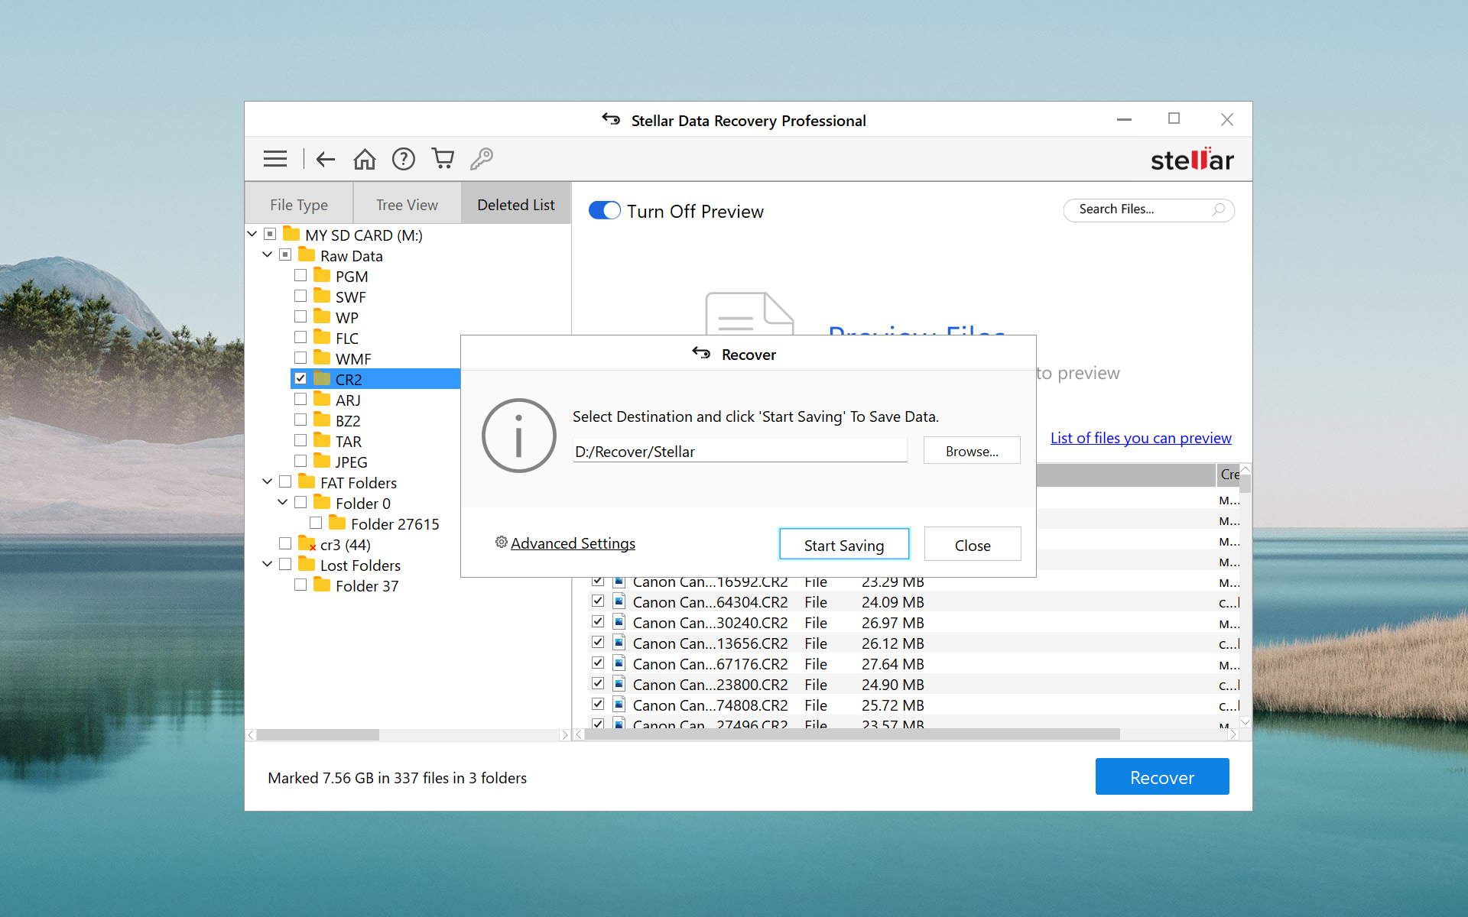Open the shopping cart Buy icon
Image resolution: width=1468 pixels, height=917 pixels.
click(443, 158)
